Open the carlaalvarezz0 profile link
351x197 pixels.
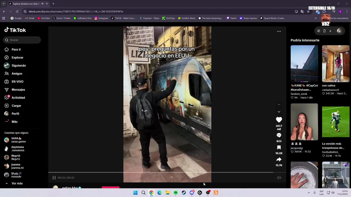pyautogui.click(x=330, y=90)
